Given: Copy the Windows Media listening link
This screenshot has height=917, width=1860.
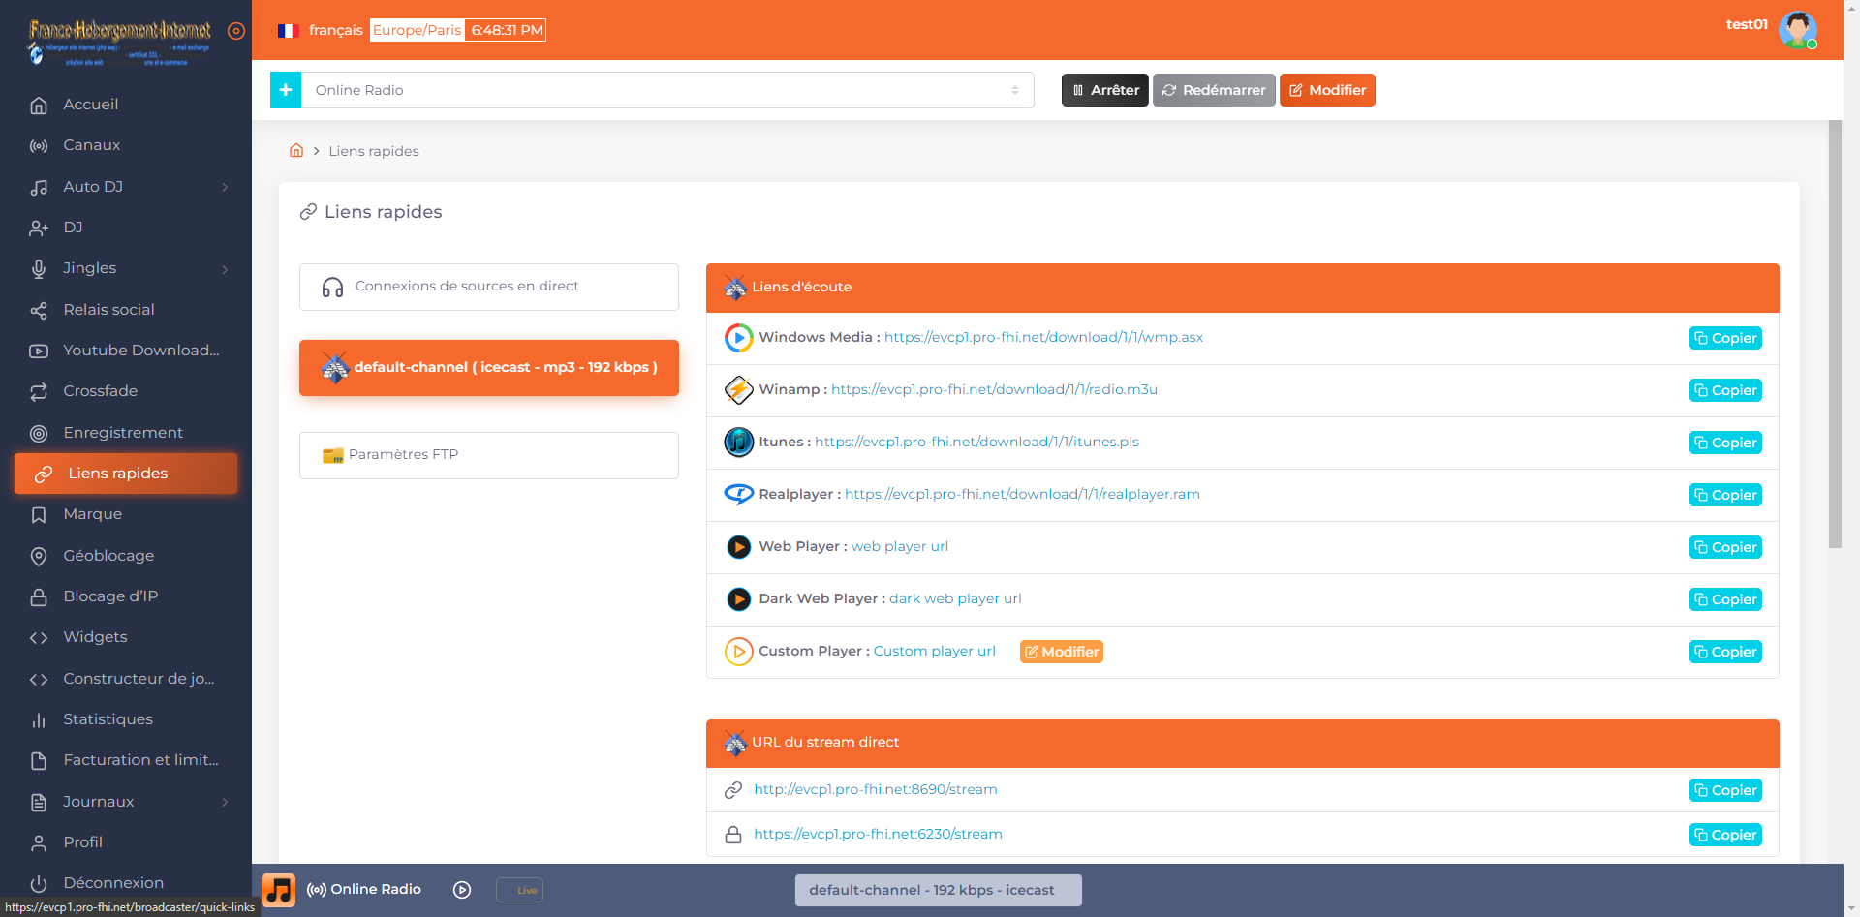Looking at the screenshot, I should (x=1724, y=338).
